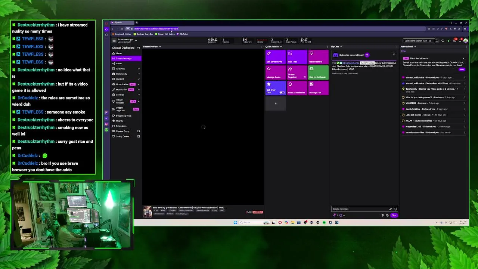Open the drops gift icon in chat banner
This screenshot has height=269, width=478.
(367, 55)
